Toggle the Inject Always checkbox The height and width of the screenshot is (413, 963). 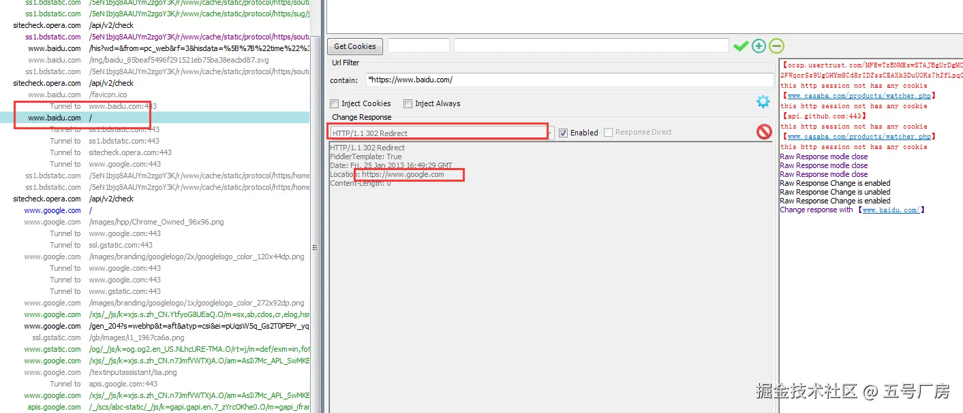408,103
